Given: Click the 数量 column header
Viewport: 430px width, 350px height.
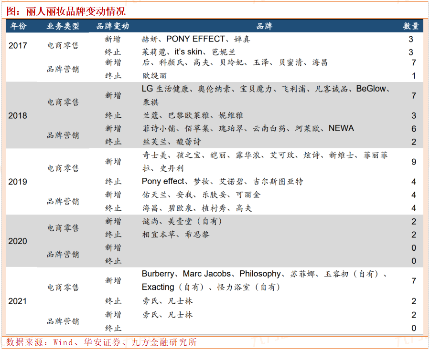Looking at the screenshot, I should click(411, 26).
